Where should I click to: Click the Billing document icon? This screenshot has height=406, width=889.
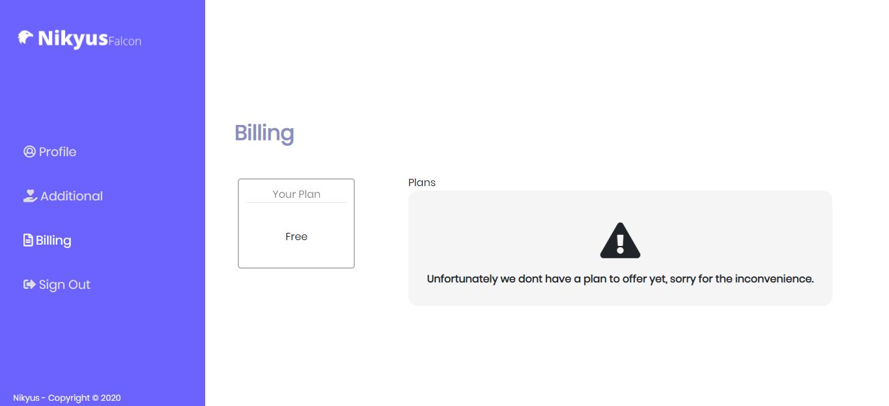point(28,240)
